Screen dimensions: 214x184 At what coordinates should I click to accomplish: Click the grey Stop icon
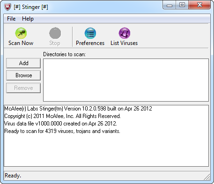click(55, 33)
